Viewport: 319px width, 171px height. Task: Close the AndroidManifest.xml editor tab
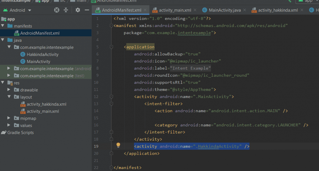pyautogui.click(x=145, y=10)
